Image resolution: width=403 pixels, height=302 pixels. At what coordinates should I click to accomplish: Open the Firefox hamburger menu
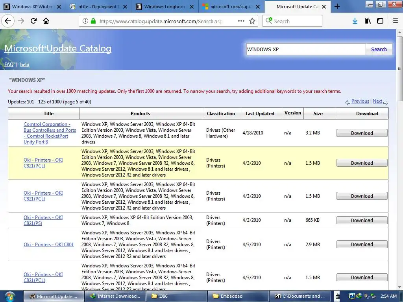tap(396, 21)
